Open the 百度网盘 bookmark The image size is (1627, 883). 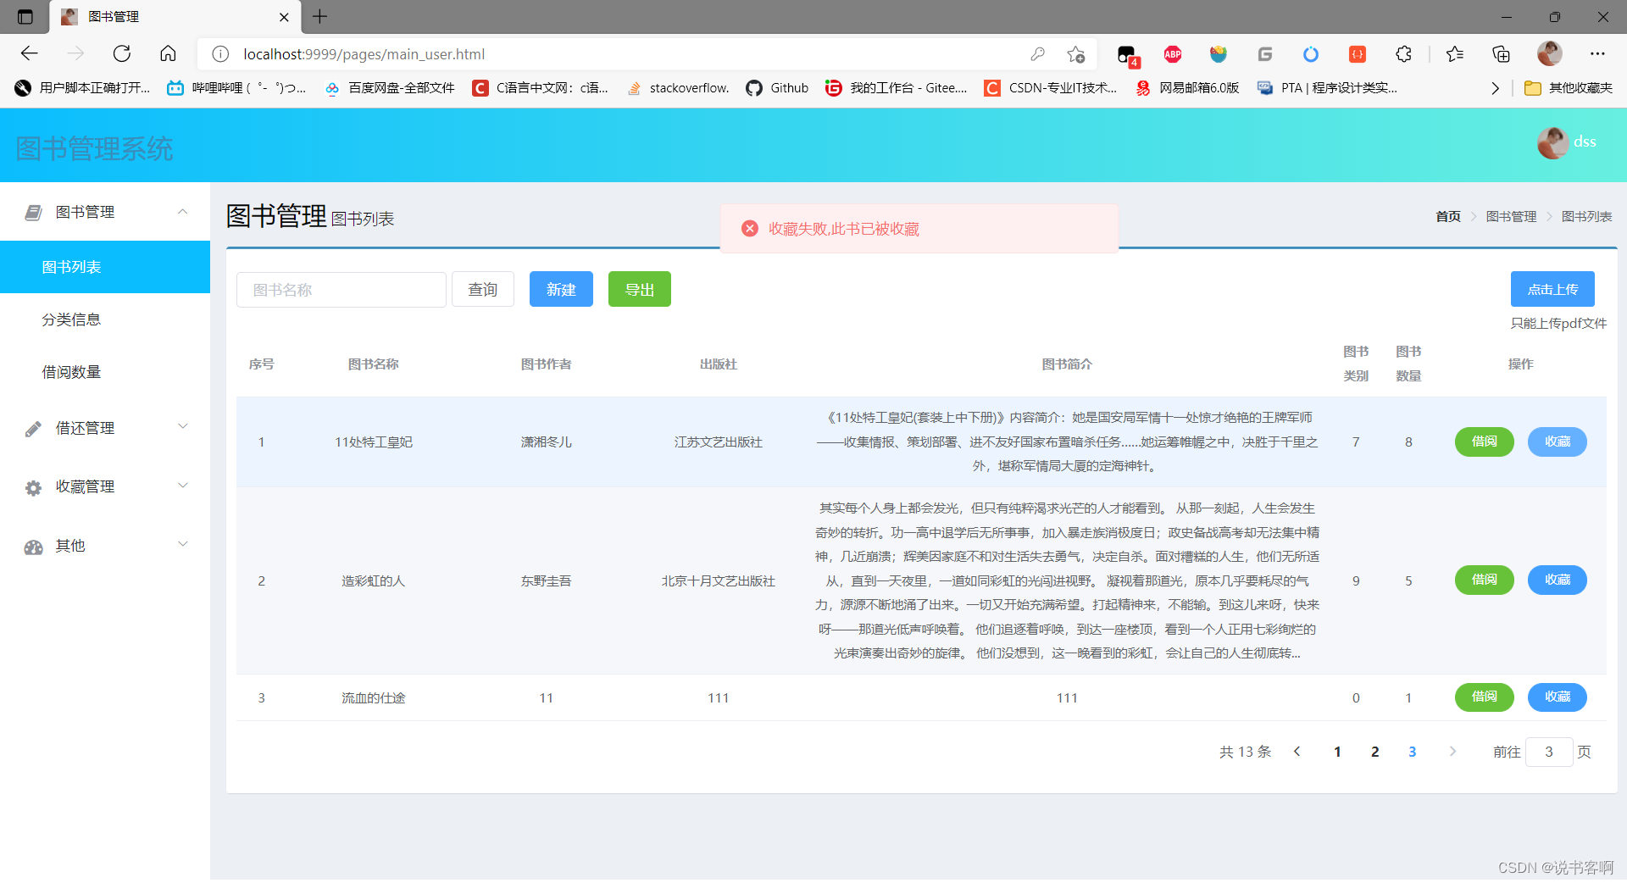[391, 88]
